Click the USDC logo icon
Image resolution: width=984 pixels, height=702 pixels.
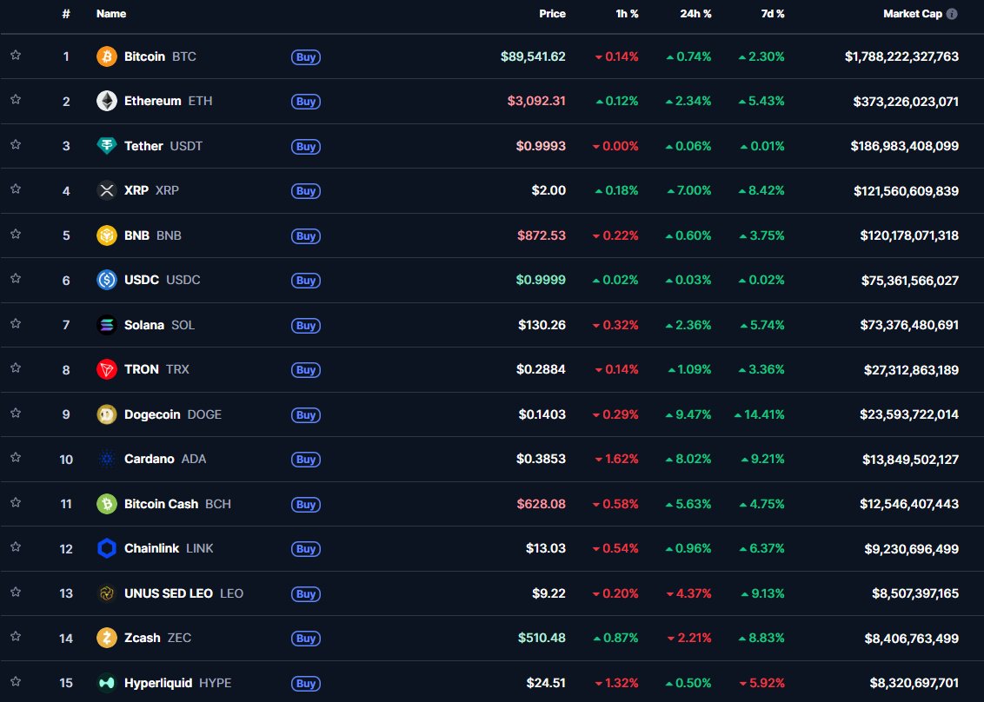pos(107,280)
